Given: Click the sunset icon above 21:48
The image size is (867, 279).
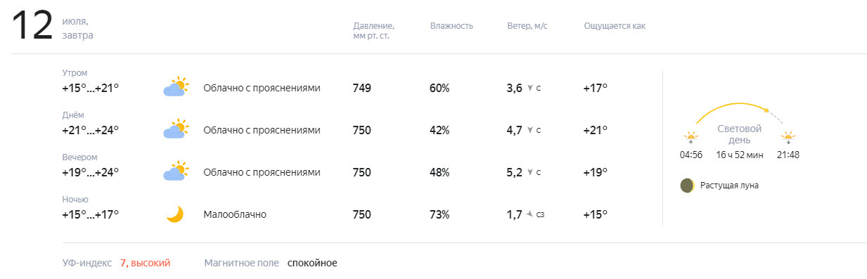Looking at the screenshot, I should click(x=788, y=138).
